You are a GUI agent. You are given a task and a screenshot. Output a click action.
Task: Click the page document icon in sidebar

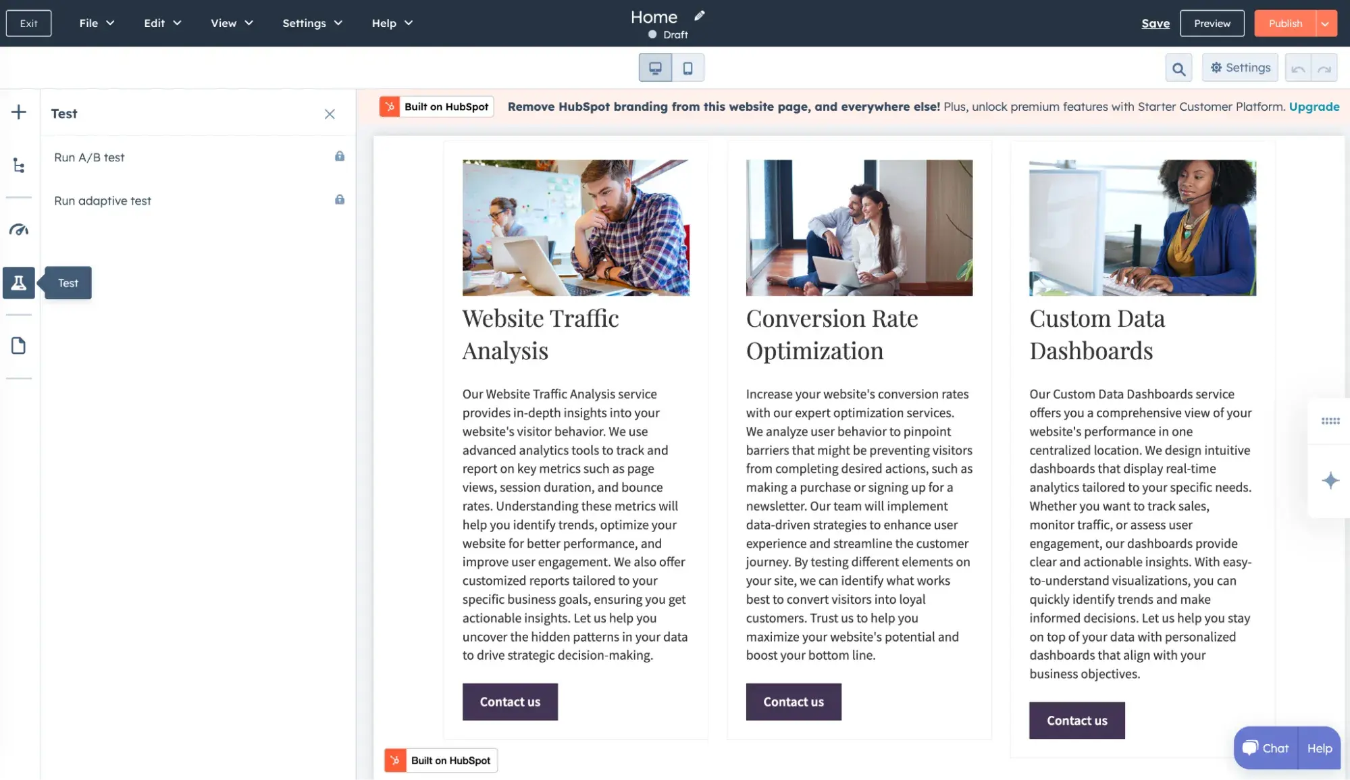[x=19, y=346]
